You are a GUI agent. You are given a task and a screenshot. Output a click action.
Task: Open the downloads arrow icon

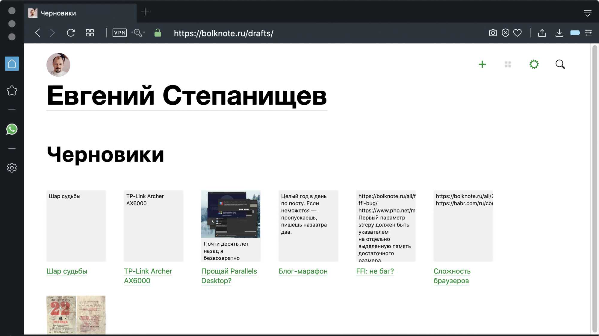pyautogui.click(x=559, y=33)
